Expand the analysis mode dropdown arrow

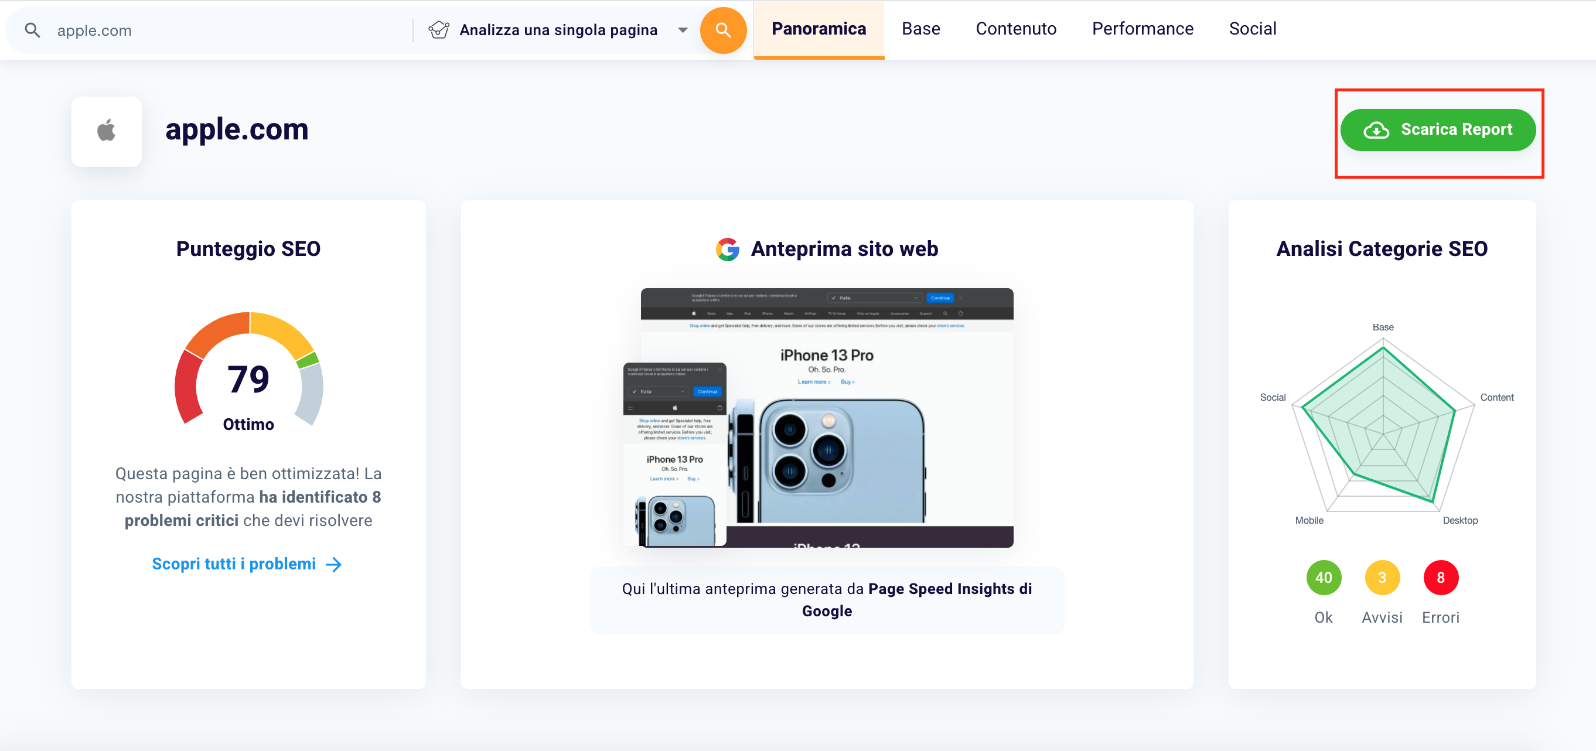pos(682,30)
